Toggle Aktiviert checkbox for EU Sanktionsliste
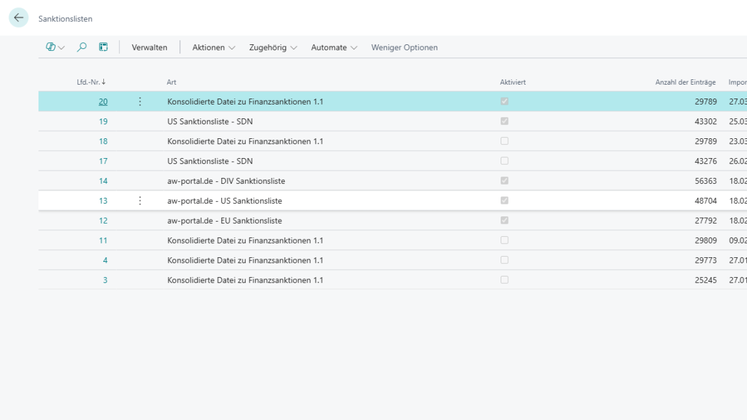This screenshot has width=747, height=420. [x=505, y=220]
